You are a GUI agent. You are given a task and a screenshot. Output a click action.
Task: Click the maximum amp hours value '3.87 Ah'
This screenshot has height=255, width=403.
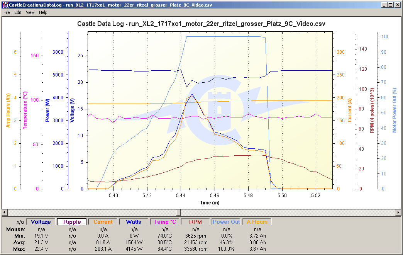click(x=257, y=249)
